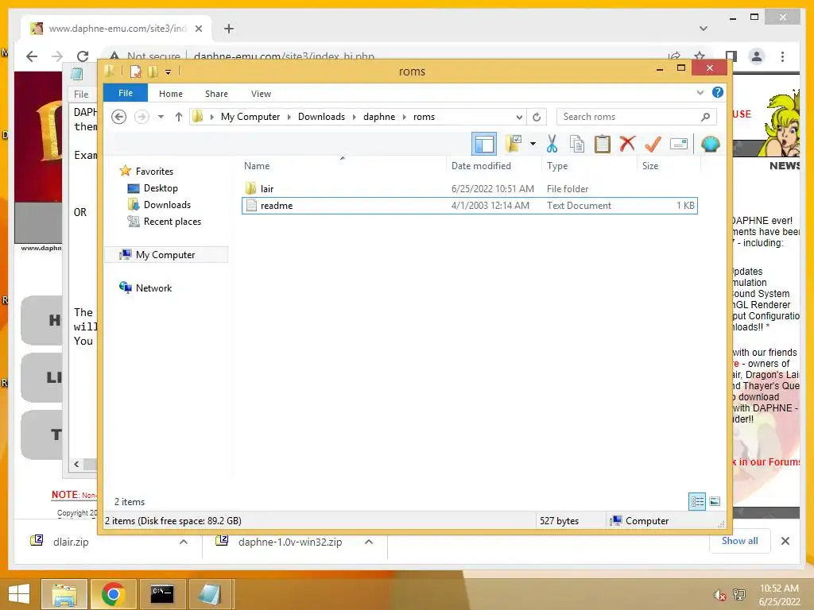Viewport: 814px width, 610px height.
Task: Click the blue shell icon in toolbar
Action: coord(710,144)
